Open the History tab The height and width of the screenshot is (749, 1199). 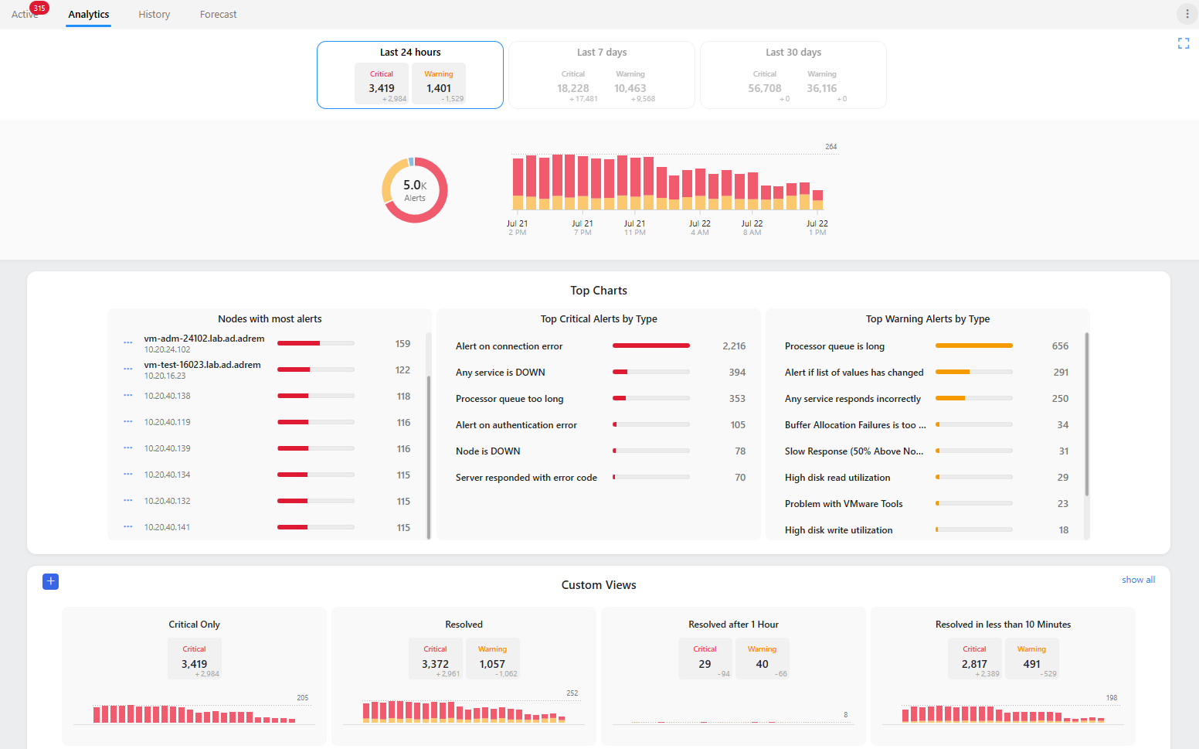click(154, 14)
